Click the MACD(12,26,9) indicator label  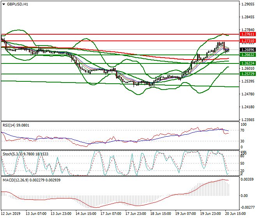32,180
